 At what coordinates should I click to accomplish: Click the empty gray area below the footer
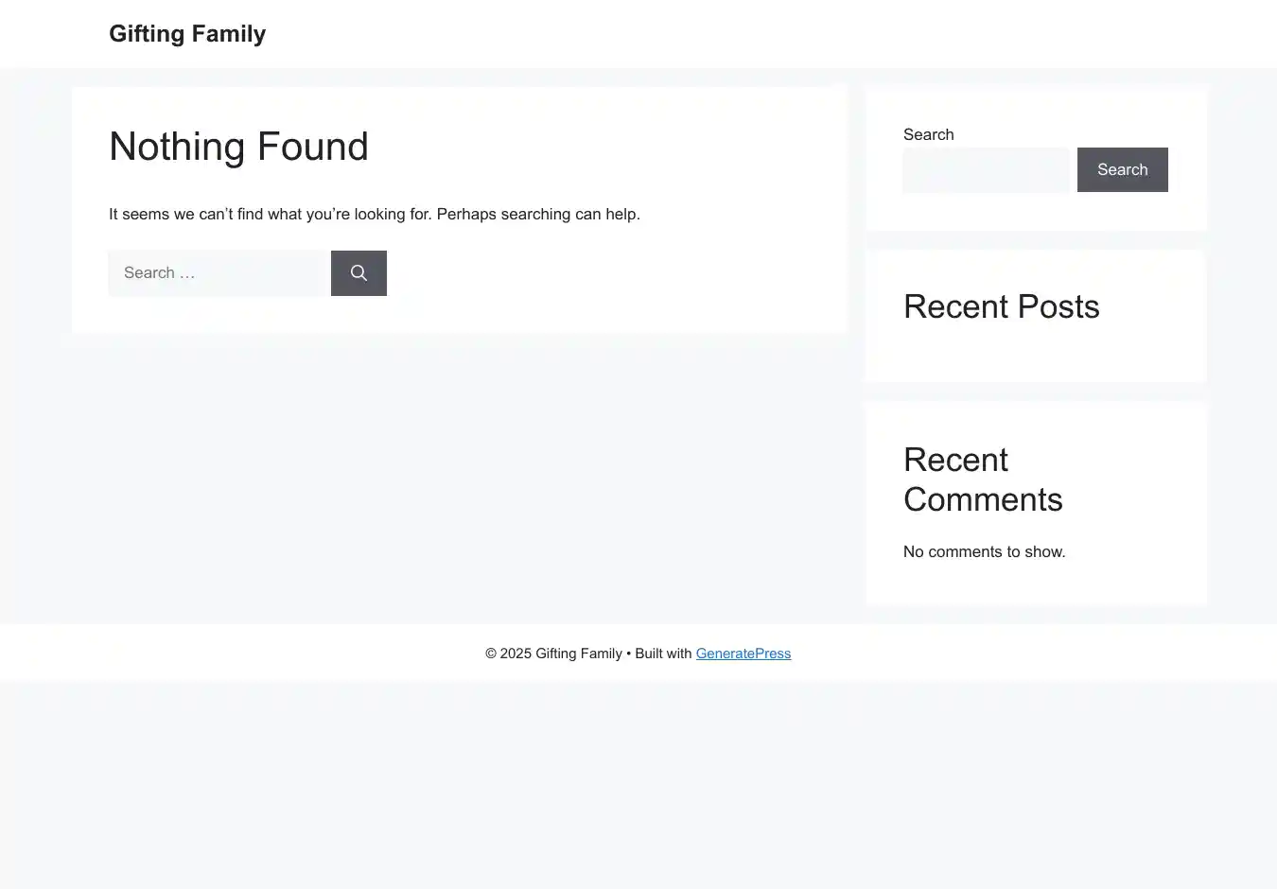(638, 785)
